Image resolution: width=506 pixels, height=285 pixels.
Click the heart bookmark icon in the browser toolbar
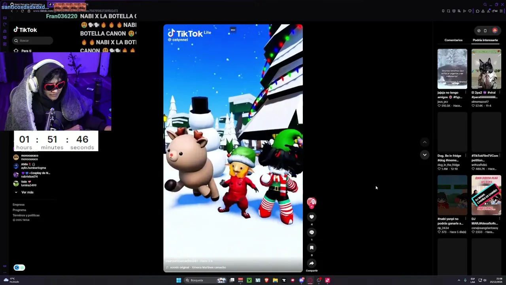(x=470, y=11)
